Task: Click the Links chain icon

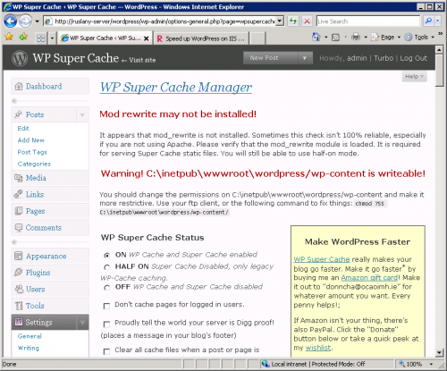Action: coord(19,194)
